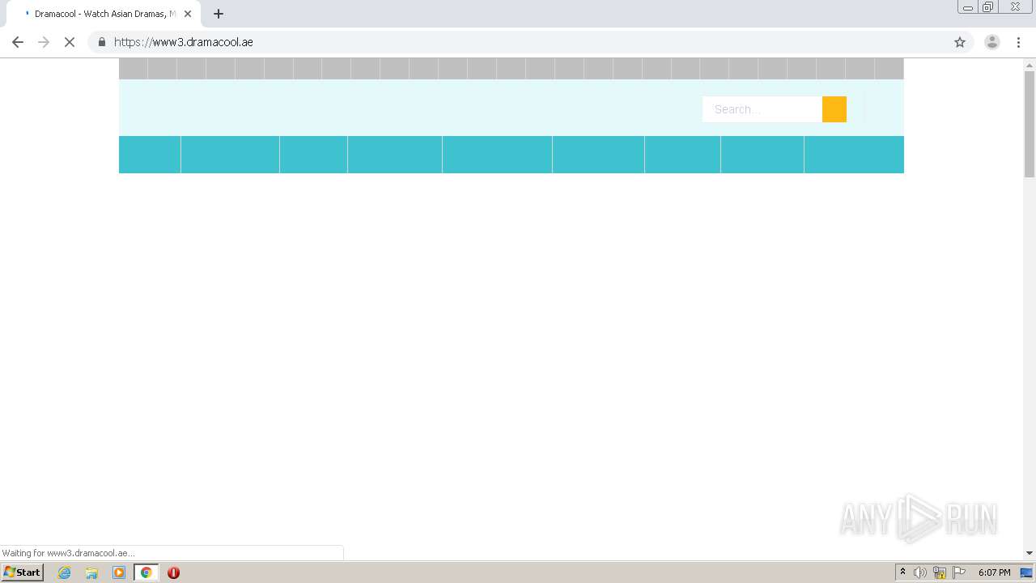Image resolution: width=1036 pixels, height=583 pixels.
Task: Open the network tray icon
Action: tap(940, 572)
